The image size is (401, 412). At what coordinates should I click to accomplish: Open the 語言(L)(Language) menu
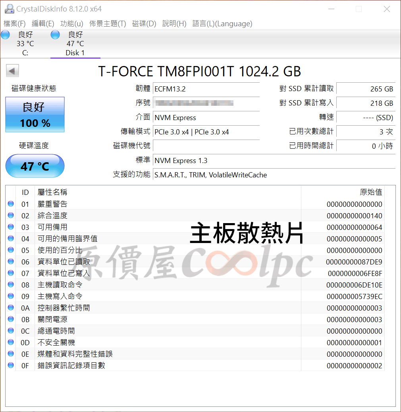pyautogui.click(x=222, y=23)
